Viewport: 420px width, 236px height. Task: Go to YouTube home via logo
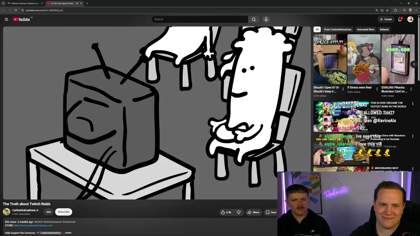[x=22, y=19]
